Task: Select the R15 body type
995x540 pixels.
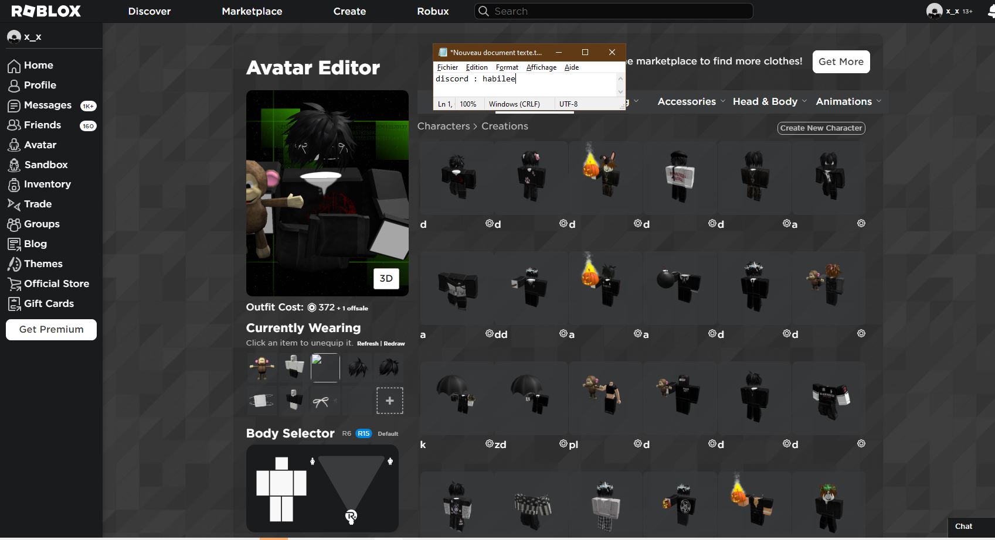Action: [363, 433]
